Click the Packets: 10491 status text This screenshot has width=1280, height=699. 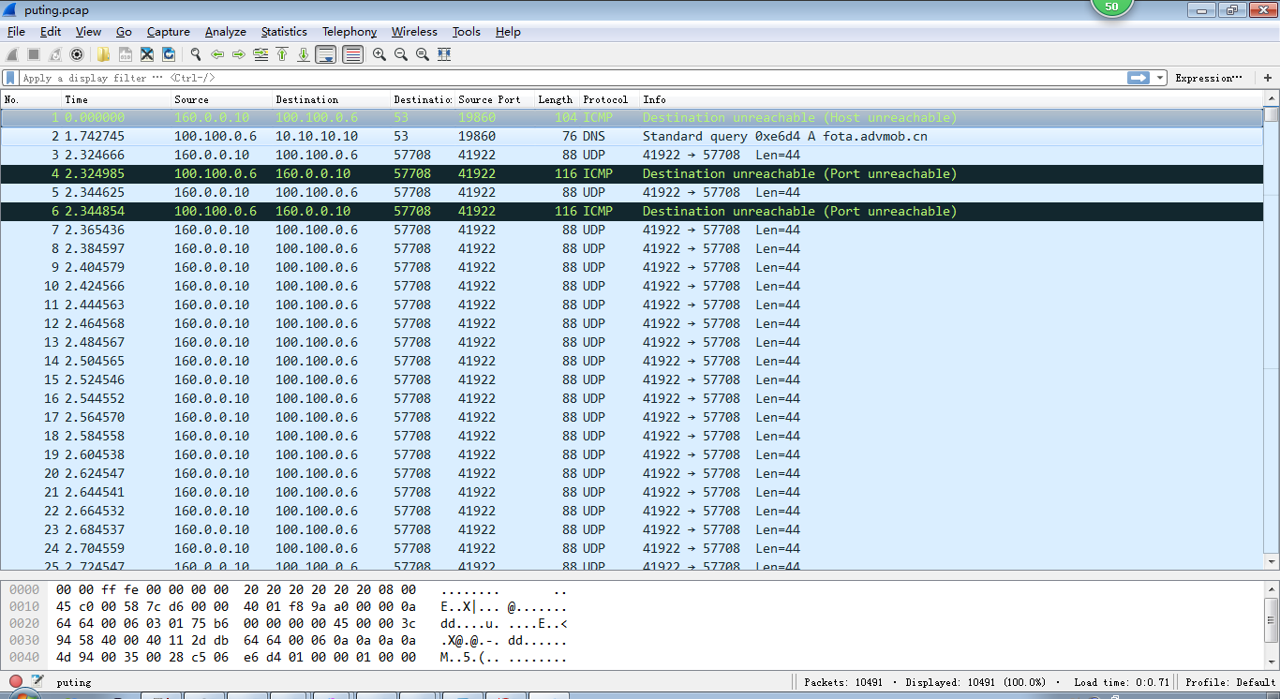(x=841, y=682)
